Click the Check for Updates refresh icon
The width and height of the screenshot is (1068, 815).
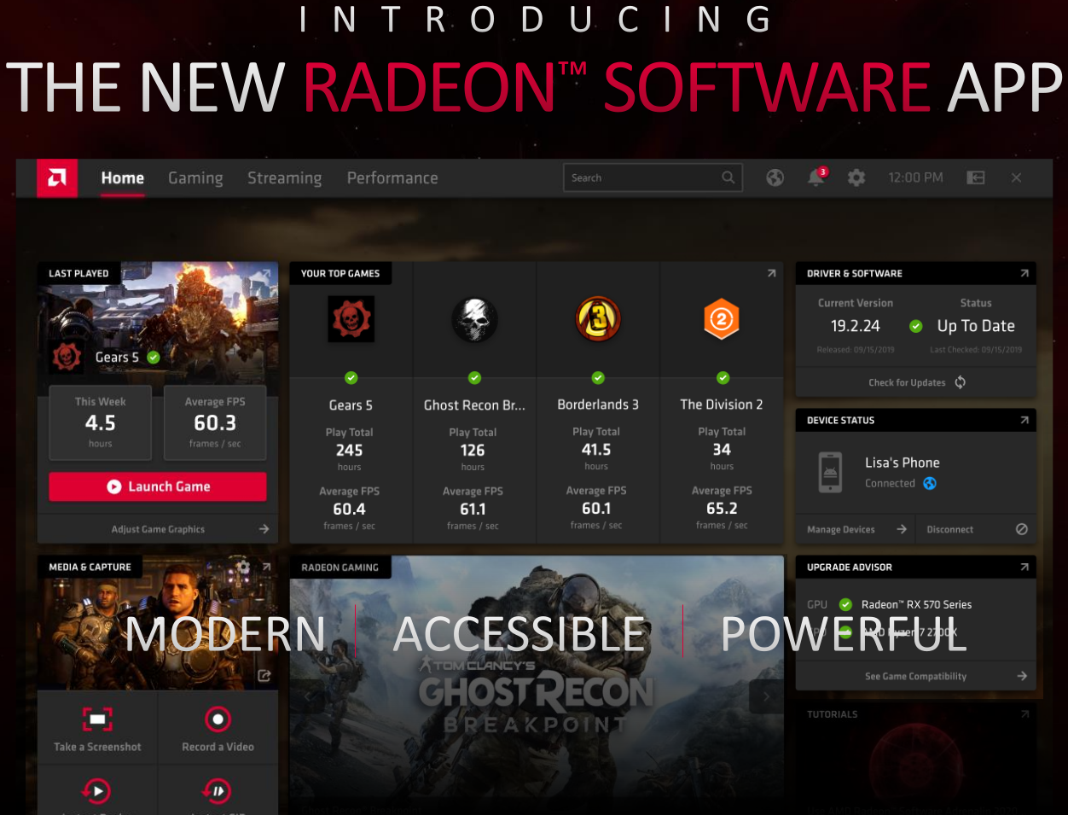[961, 382]
